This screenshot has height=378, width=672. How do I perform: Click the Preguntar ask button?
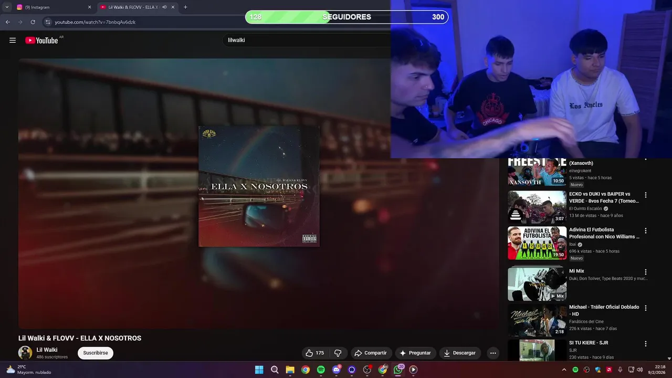pos(415,353)
